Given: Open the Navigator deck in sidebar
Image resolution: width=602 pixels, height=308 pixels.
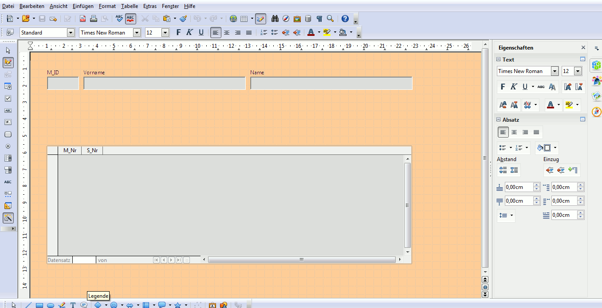Looking at the screenshot, I should (596, 112).
